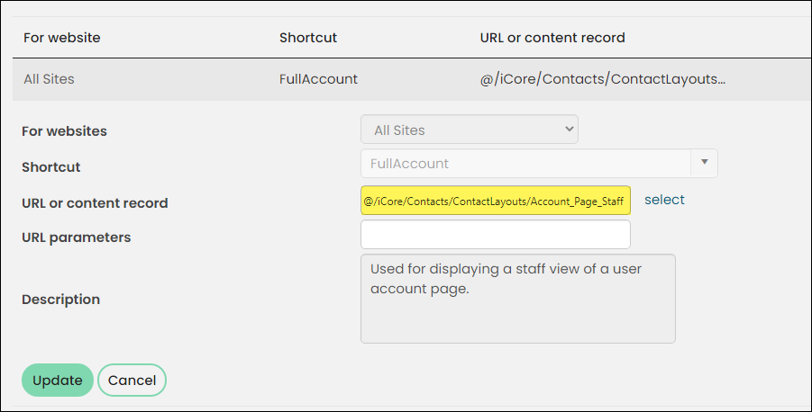Viewport: 812px width, 412px height.
Task: Click the Shortcut column header
Action: tap(308, 38)
